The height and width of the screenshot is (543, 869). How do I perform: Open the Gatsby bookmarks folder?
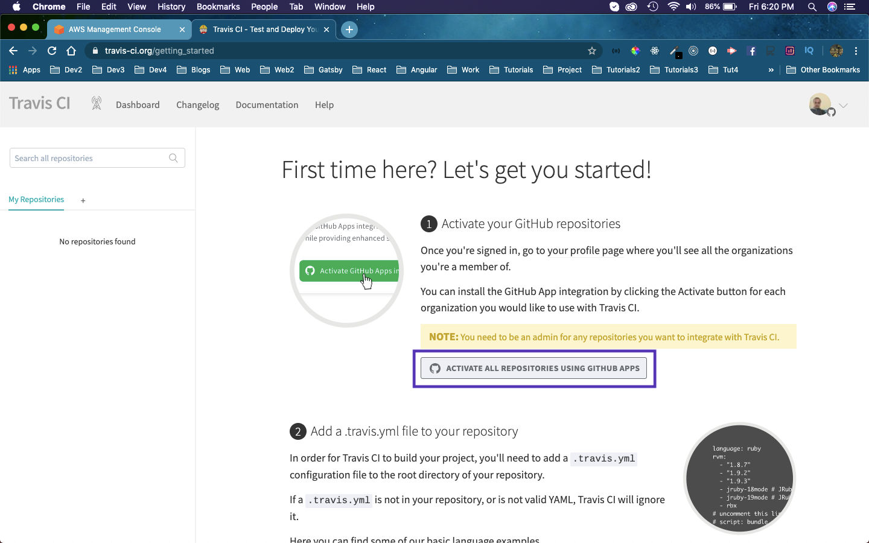323,70
